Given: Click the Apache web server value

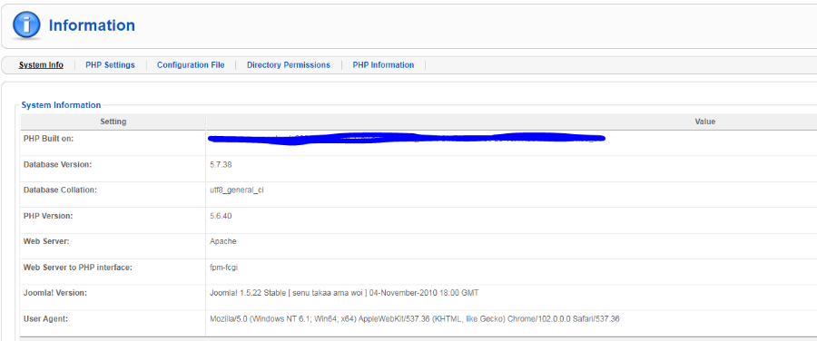Looking at the screenshot, I should (223, 241).
